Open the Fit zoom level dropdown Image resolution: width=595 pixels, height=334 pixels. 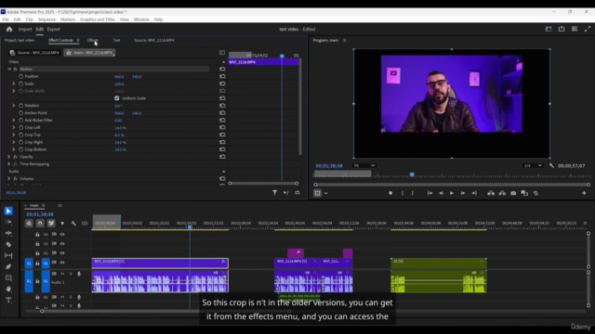[x=364, y=165]
